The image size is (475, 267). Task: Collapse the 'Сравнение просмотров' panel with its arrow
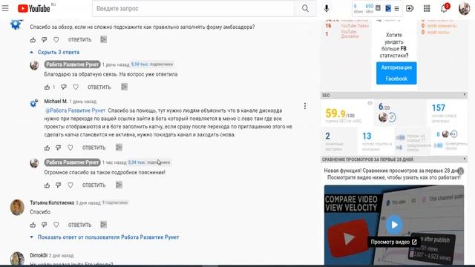point(465,159)
